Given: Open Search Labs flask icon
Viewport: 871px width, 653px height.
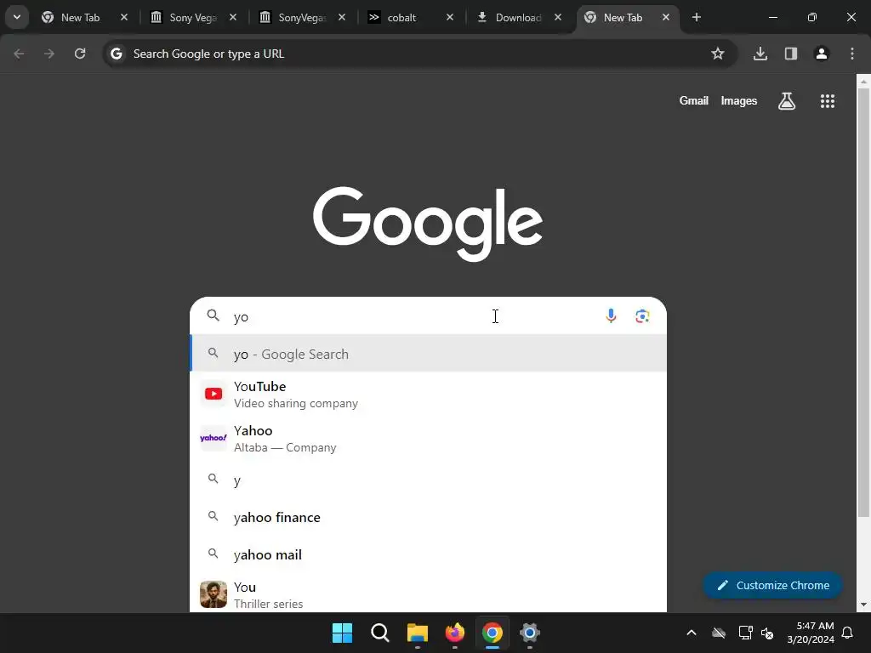Looking at the screenshot, I should (x=787, y=101).
